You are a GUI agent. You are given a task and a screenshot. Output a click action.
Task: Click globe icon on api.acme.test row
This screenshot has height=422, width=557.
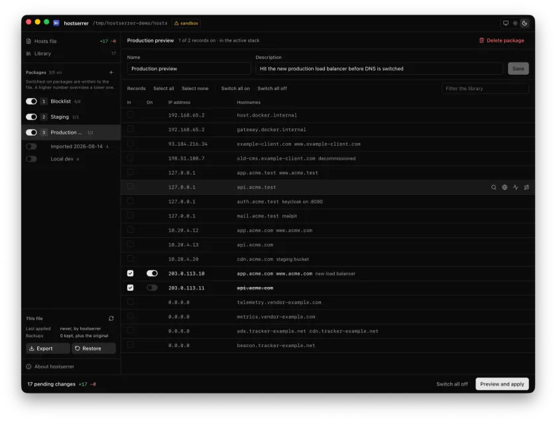tap(505, 187)
